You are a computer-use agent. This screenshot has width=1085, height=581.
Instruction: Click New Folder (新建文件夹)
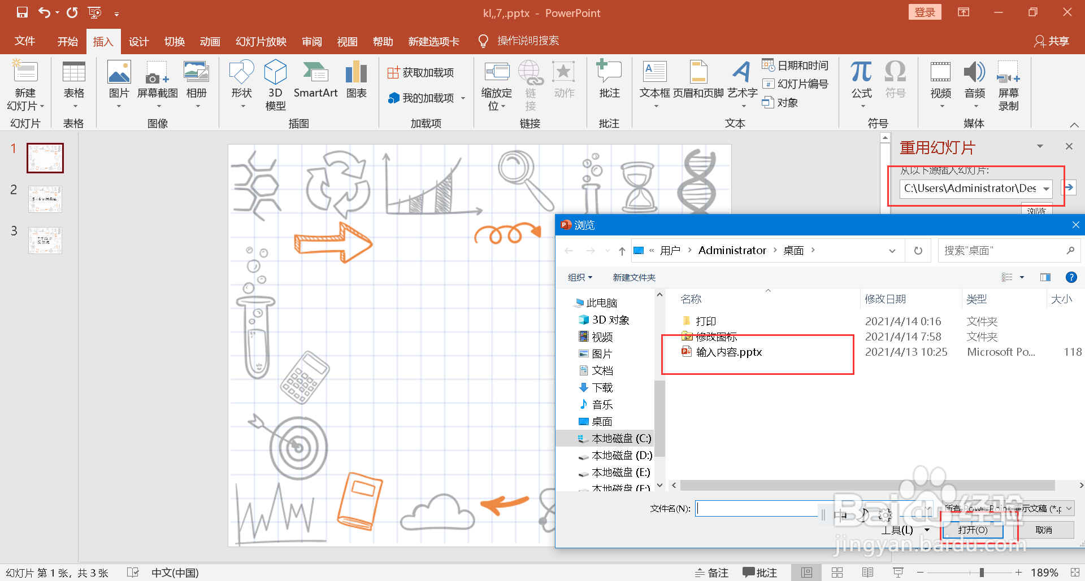coord(634,277)
